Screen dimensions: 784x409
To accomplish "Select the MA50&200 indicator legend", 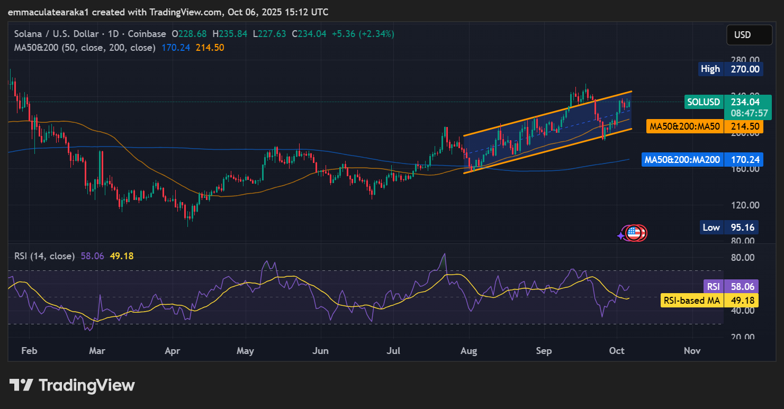I will [x=85, y=48].
